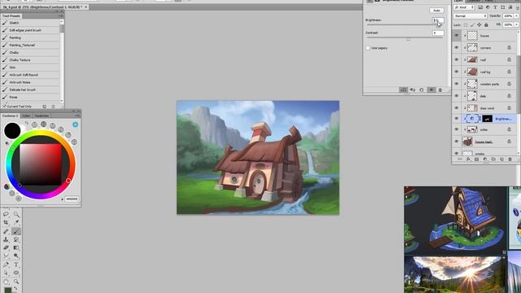521x293 pixels.
Task: Select the document tab of the open PSD
Action: pos(44,7)
